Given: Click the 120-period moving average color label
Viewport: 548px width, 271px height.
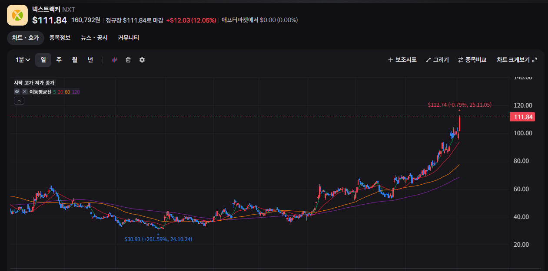Looking at the screenshot, I should pyautogui.click(x=76, y=92).
